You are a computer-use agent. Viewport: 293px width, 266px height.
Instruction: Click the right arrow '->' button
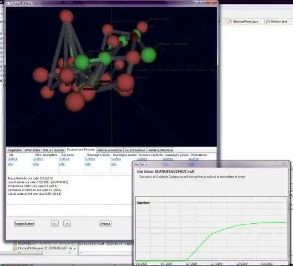click(67, 224)
